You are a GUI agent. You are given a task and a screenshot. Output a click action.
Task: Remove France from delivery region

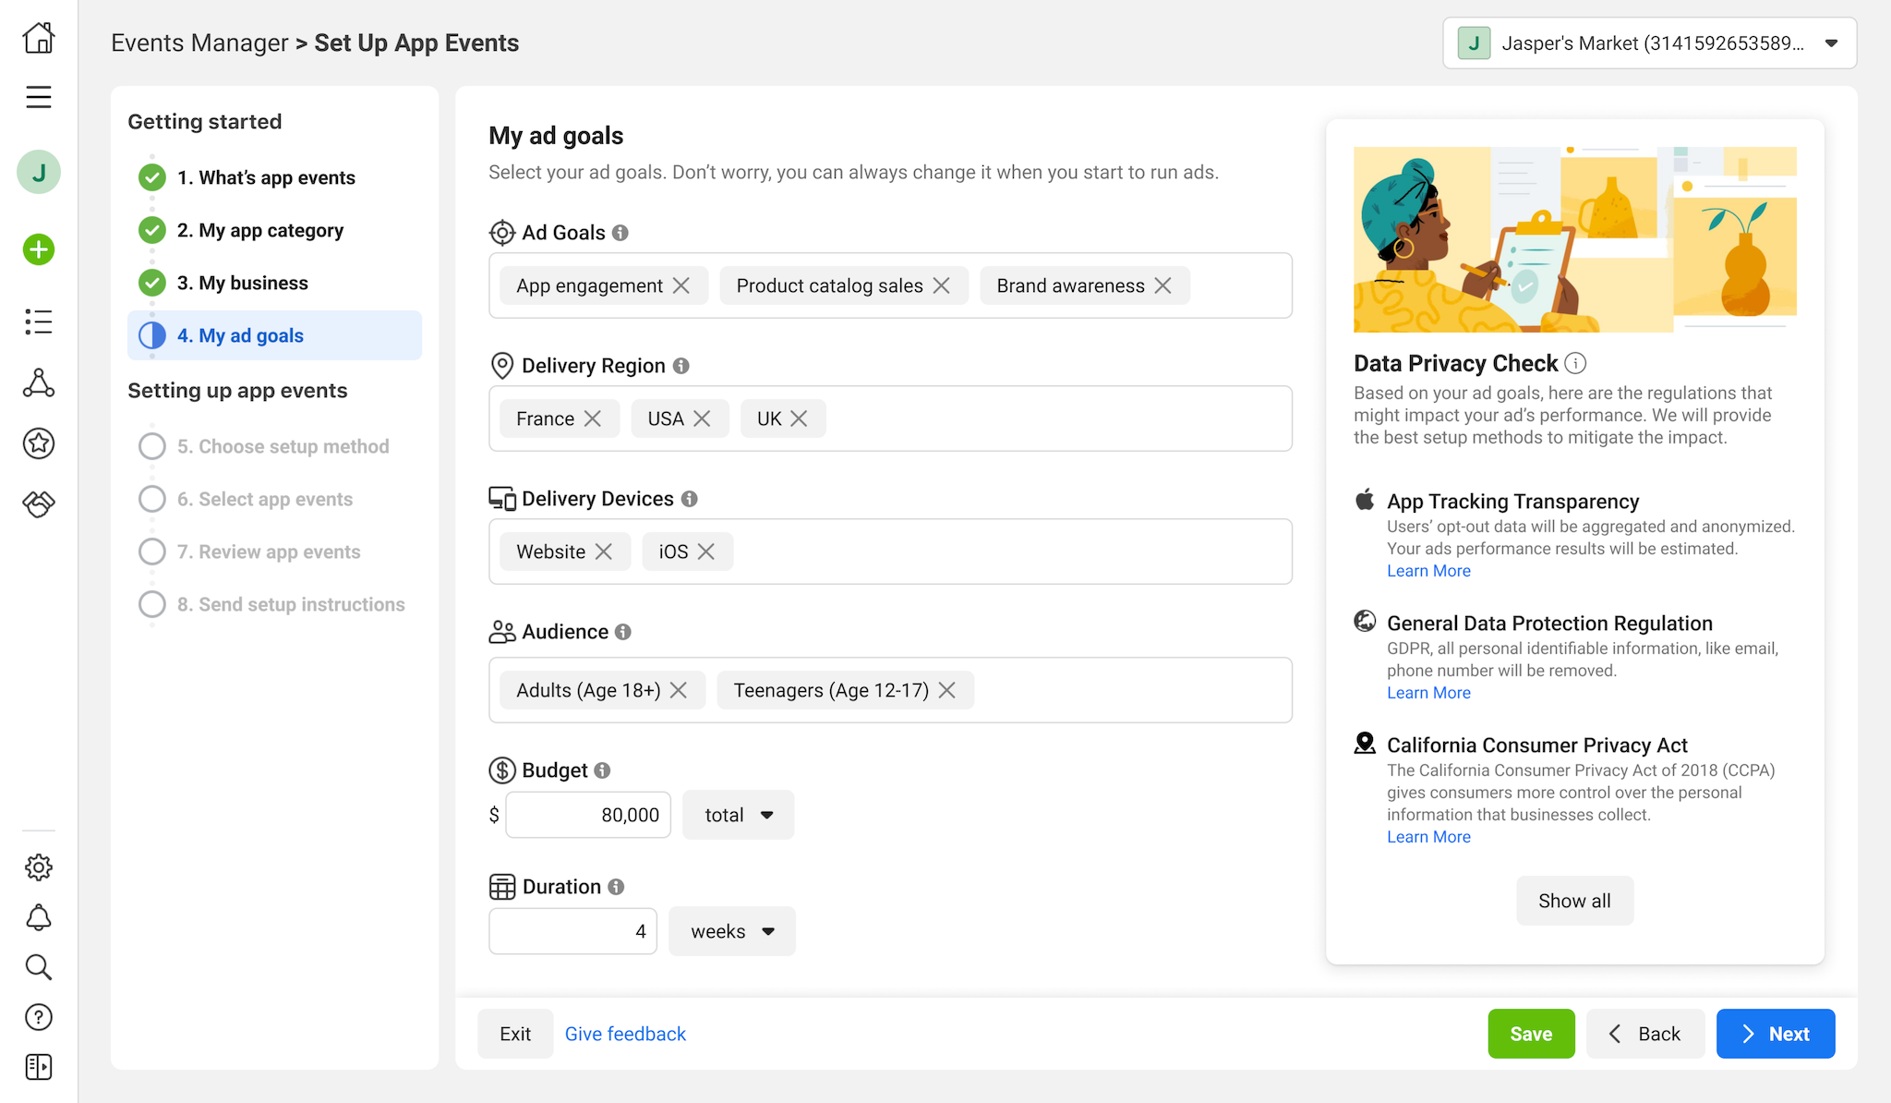click(x=593, y=418)
